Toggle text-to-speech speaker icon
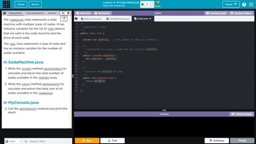Viewport: 256px width, 144px height. pyautogui.click(x=63, y=13)
